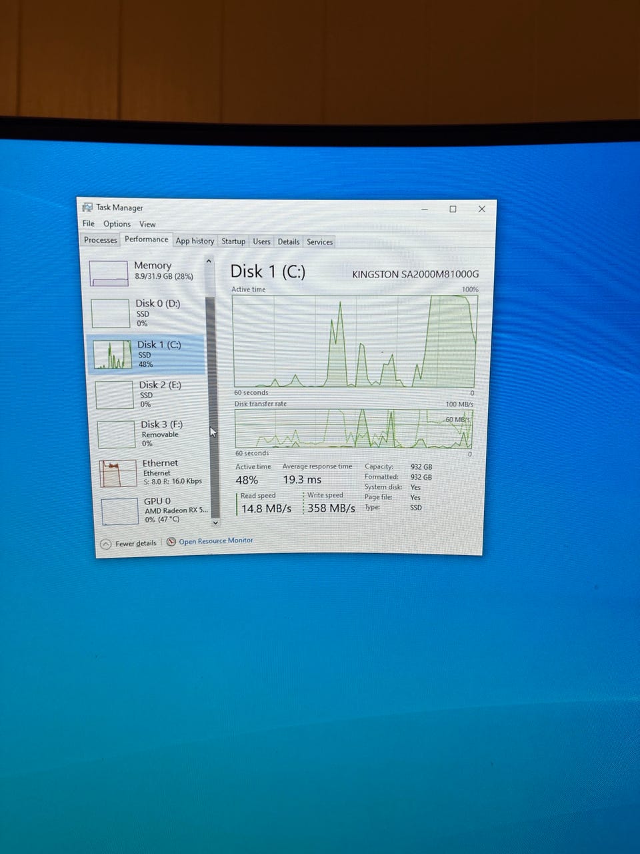640x854 pixels.
Task: Click the Capacity 932 GB value
Action: tap(421, 467)
